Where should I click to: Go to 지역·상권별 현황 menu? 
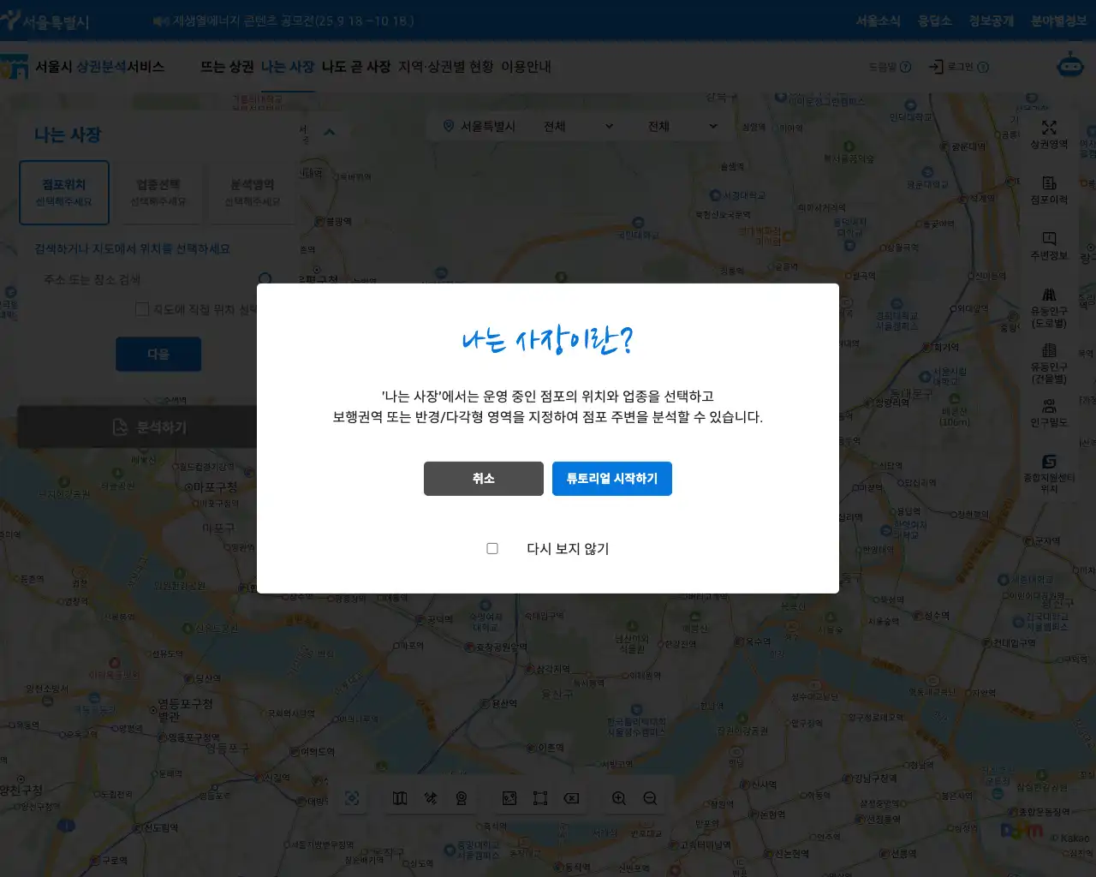point(445,67)
